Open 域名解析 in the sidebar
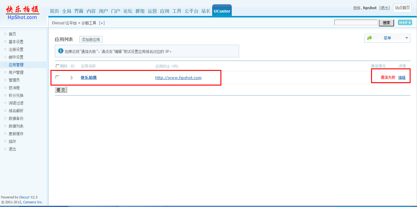This screenshot has height=207, width=417. pyautogui.click(x=16, y=111)
